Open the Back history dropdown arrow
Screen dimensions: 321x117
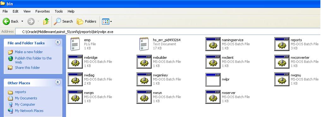tap(22, 21)
